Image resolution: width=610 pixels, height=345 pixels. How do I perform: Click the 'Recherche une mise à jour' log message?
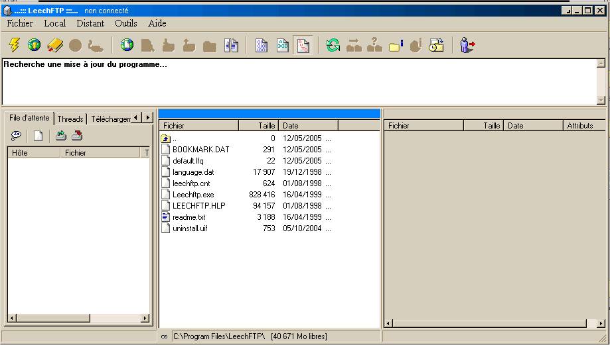[85, 64]
